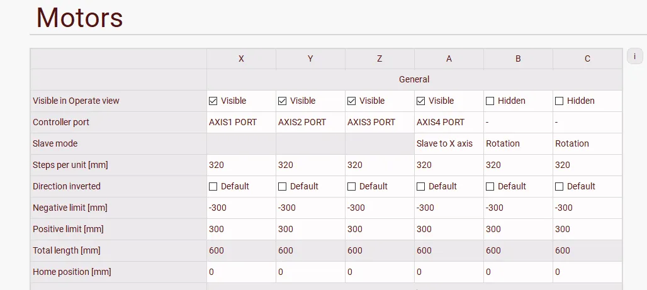Open Rotation slave mode selector for C axis

pos(588,144)
